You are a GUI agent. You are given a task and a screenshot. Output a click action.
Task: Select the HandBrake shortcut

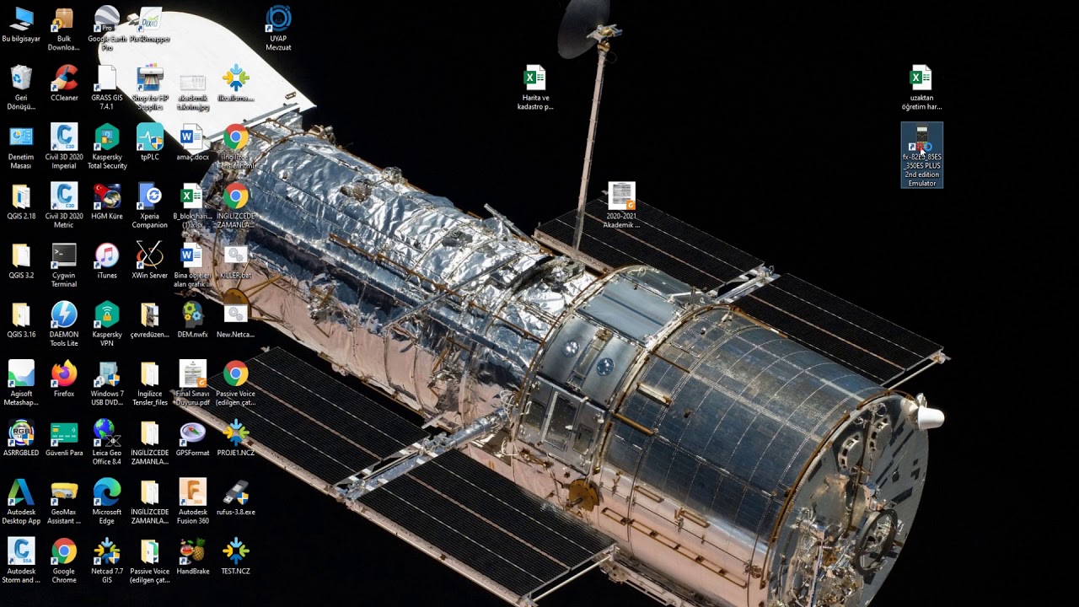pyautogui.click(x=193, y=556)
